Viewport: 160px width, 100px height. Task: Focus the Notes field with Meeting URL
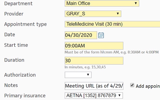[x=94, y=86]
